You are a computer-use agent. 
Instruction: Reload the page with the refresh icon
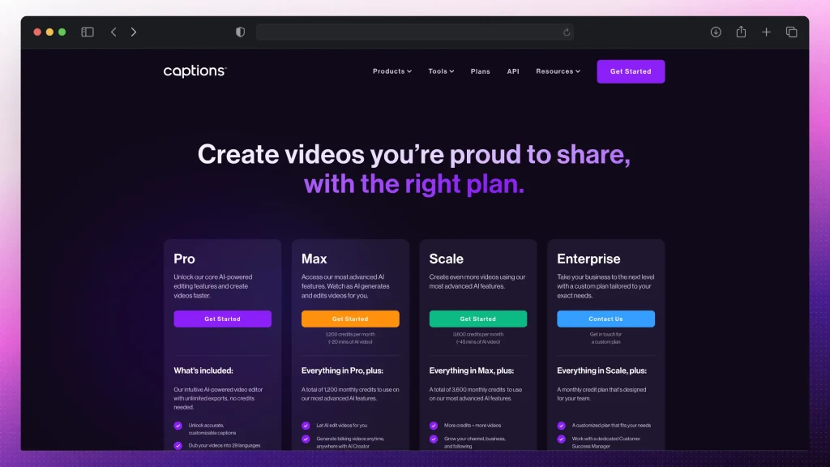[567, 32]
